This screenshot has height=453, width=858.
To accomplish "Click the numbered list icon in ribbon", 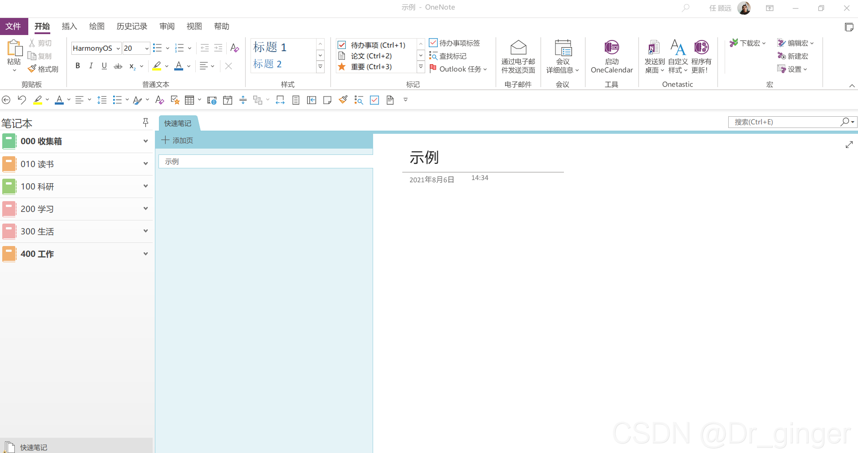I will 180,48.
